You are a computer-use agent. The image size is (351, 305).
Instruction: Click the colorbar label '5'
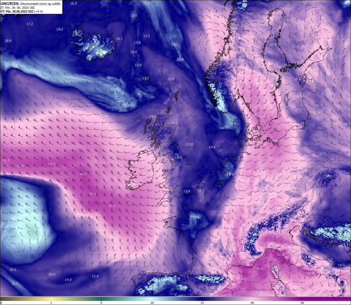pyautogui.click(x=101, y=303)
